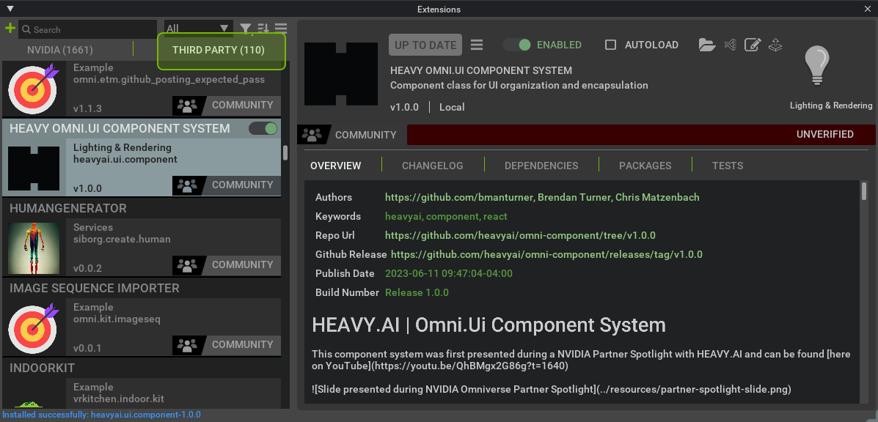
Task: Switch to the NVIDIA (1661) tab
Action: (x=60, y=50)
